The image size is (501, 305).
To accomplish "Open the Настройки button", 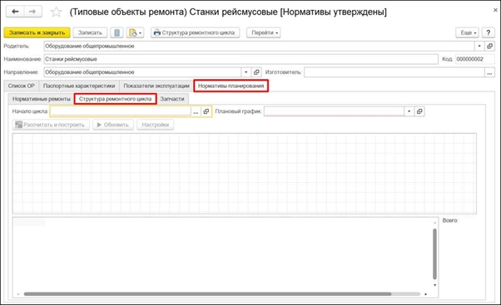I will tap(156, 125).
